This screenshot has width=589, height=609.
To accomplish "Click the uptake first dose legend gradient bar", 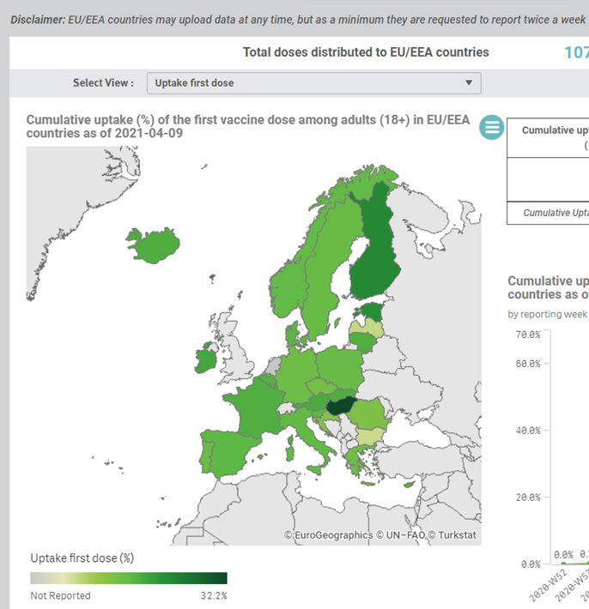I will tap(129, 578).
